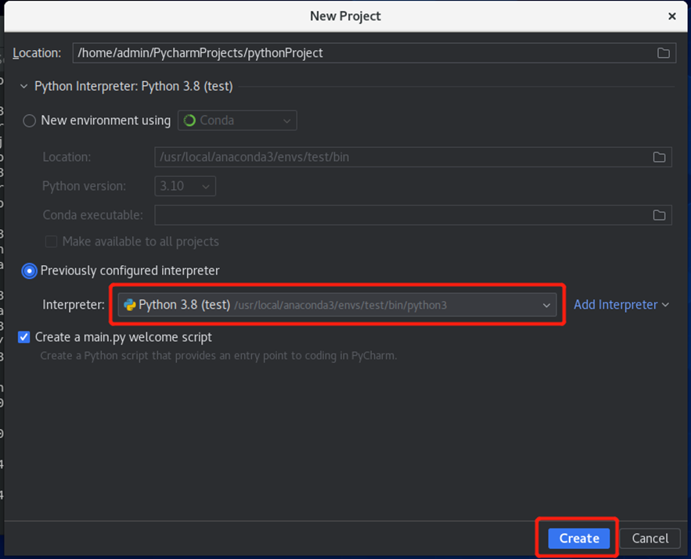This screenshot has width=691, height=559.
Task: Select New environment using radio button
Action: 30,120
